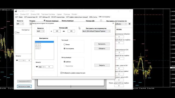
Task: Click the с максимальным ОИ result field
Action: click(119, 53)
